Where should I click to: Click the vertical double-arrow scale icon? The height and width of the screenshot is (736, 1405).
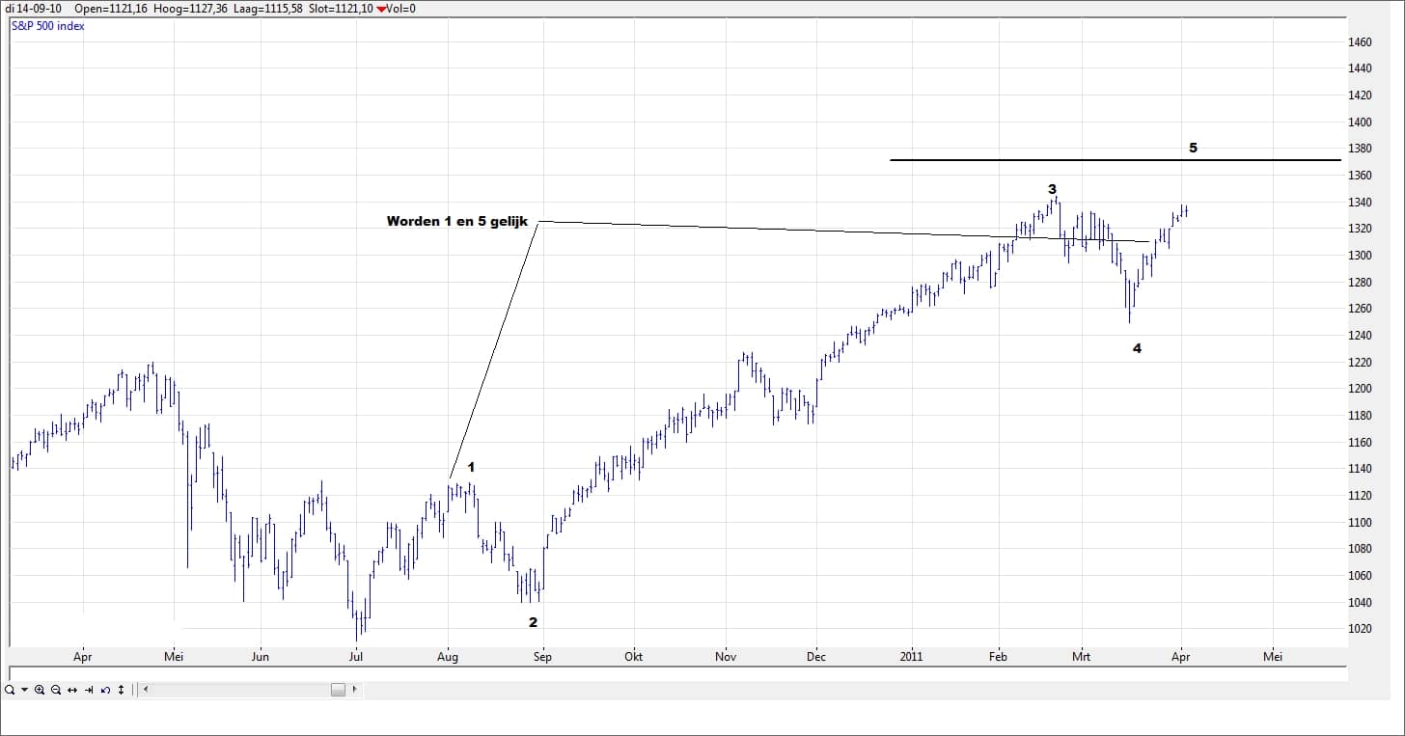click(121, 690)
